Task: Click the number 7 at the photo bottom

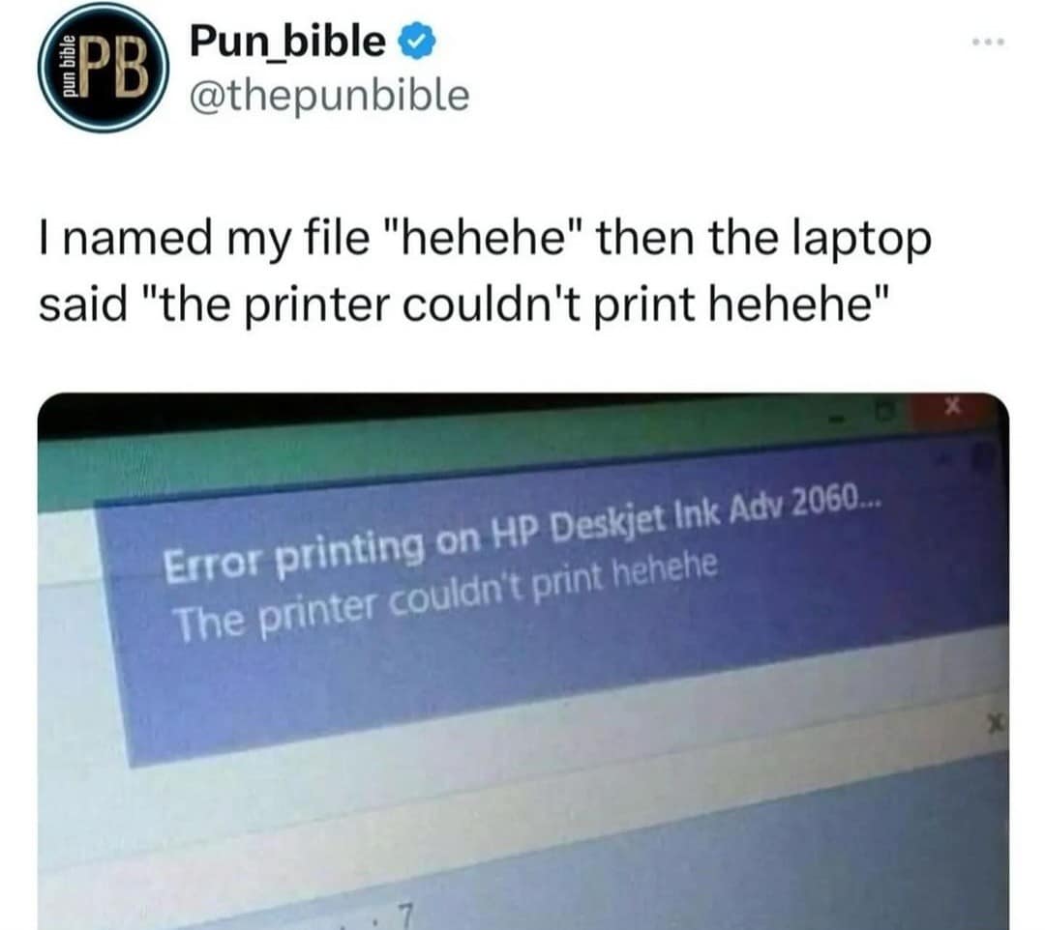Action: (405, 916)
